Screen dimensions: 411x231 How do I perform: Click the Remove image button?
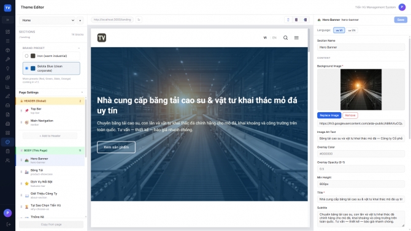[x=350, y=115]
